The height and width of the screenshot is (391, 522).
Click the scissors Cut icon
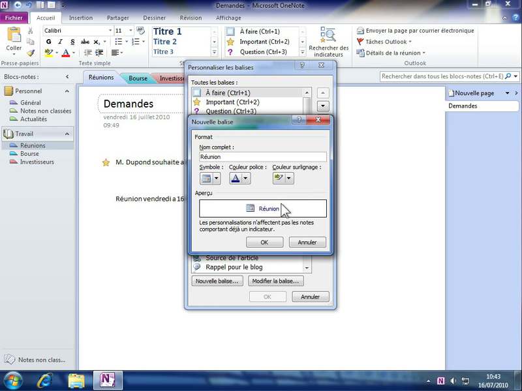tap(30, 31)
